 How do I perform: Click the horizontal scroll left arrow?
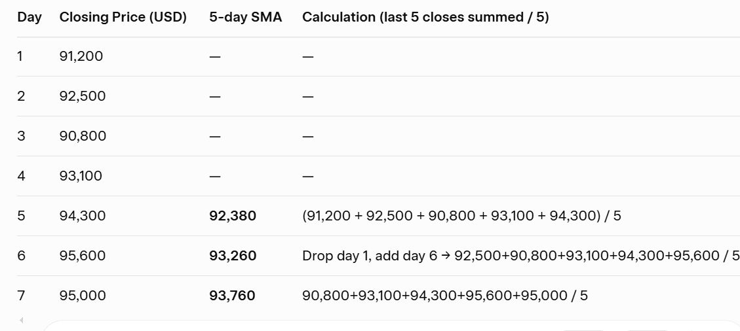(x=21, y=321)
